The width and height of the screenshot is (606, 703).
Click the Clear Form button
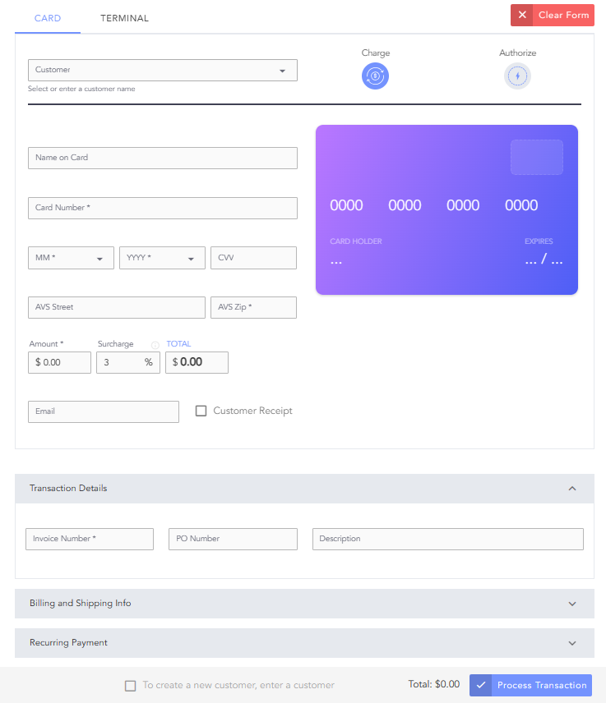(563, 15)
